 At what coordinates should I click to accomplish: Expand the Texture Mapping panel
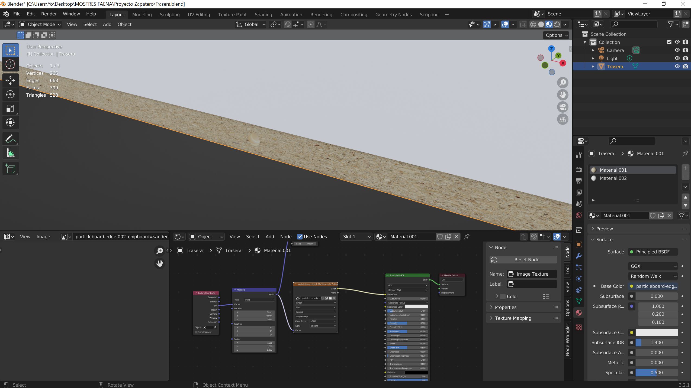pos(513,318)
